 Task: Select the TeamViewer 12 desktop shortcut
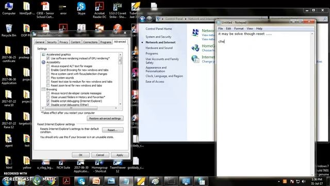pyautogui.click(x=118, y=166)
